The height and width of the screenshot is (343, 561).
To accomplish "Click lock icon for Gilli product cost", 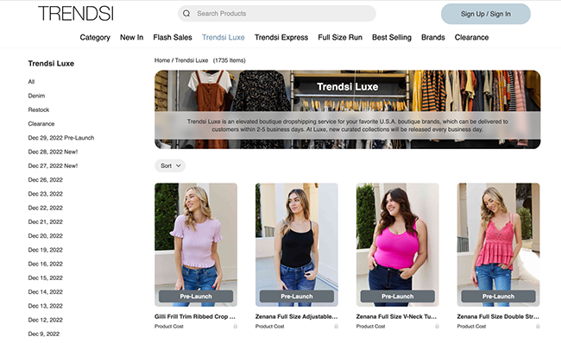I will coord(236,327).
